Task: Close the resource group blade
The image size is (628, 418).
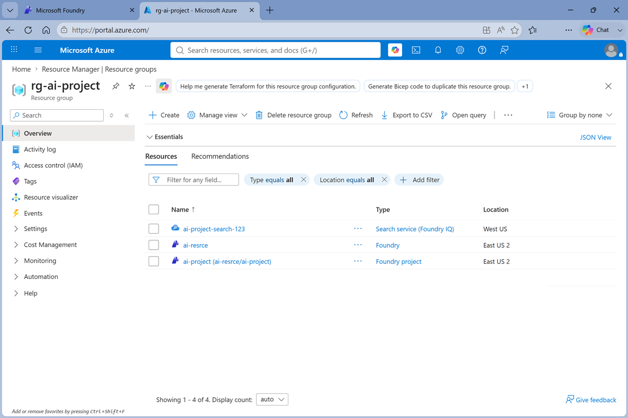Action: pyautogui.click(x=608, y=86)
